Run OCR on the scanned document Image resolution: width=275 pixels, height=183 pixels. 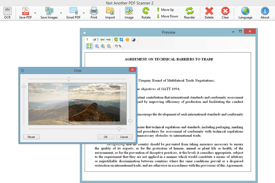7,13
